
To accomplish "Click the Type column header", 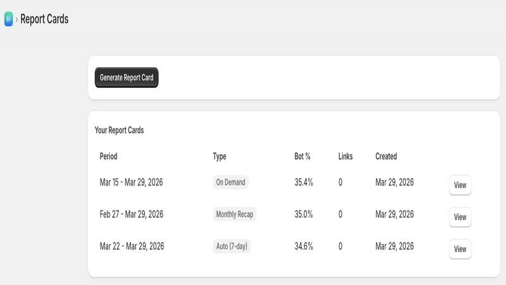I will point(219,156).
